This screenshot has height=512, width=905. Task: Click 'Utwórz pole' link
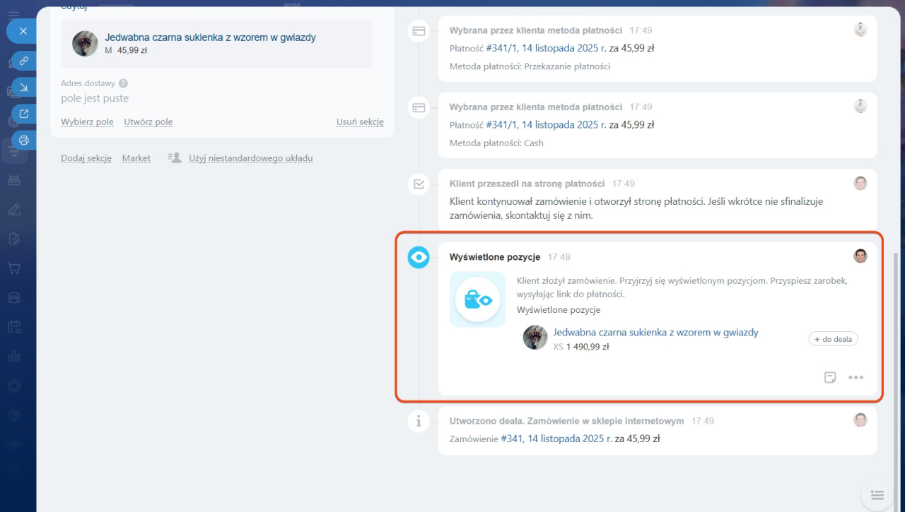148,122
